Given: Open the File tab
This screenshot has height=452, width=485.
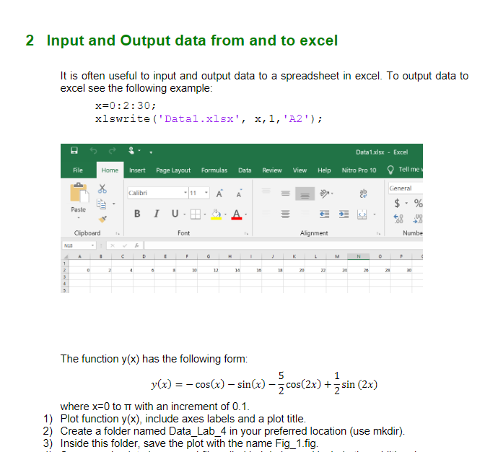Looking at the screenshot, I should 78,170.
